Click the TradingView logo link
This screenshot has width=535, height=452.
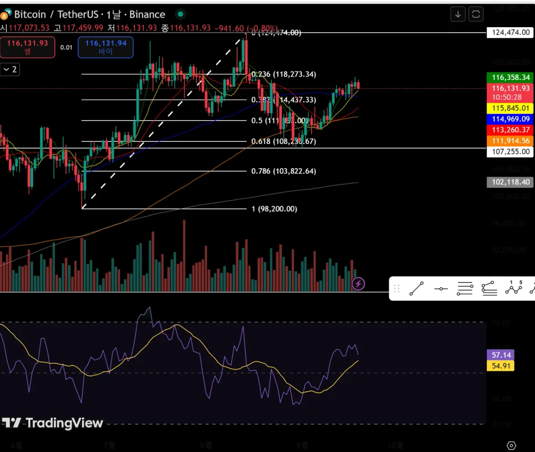[x=52, y=423]
